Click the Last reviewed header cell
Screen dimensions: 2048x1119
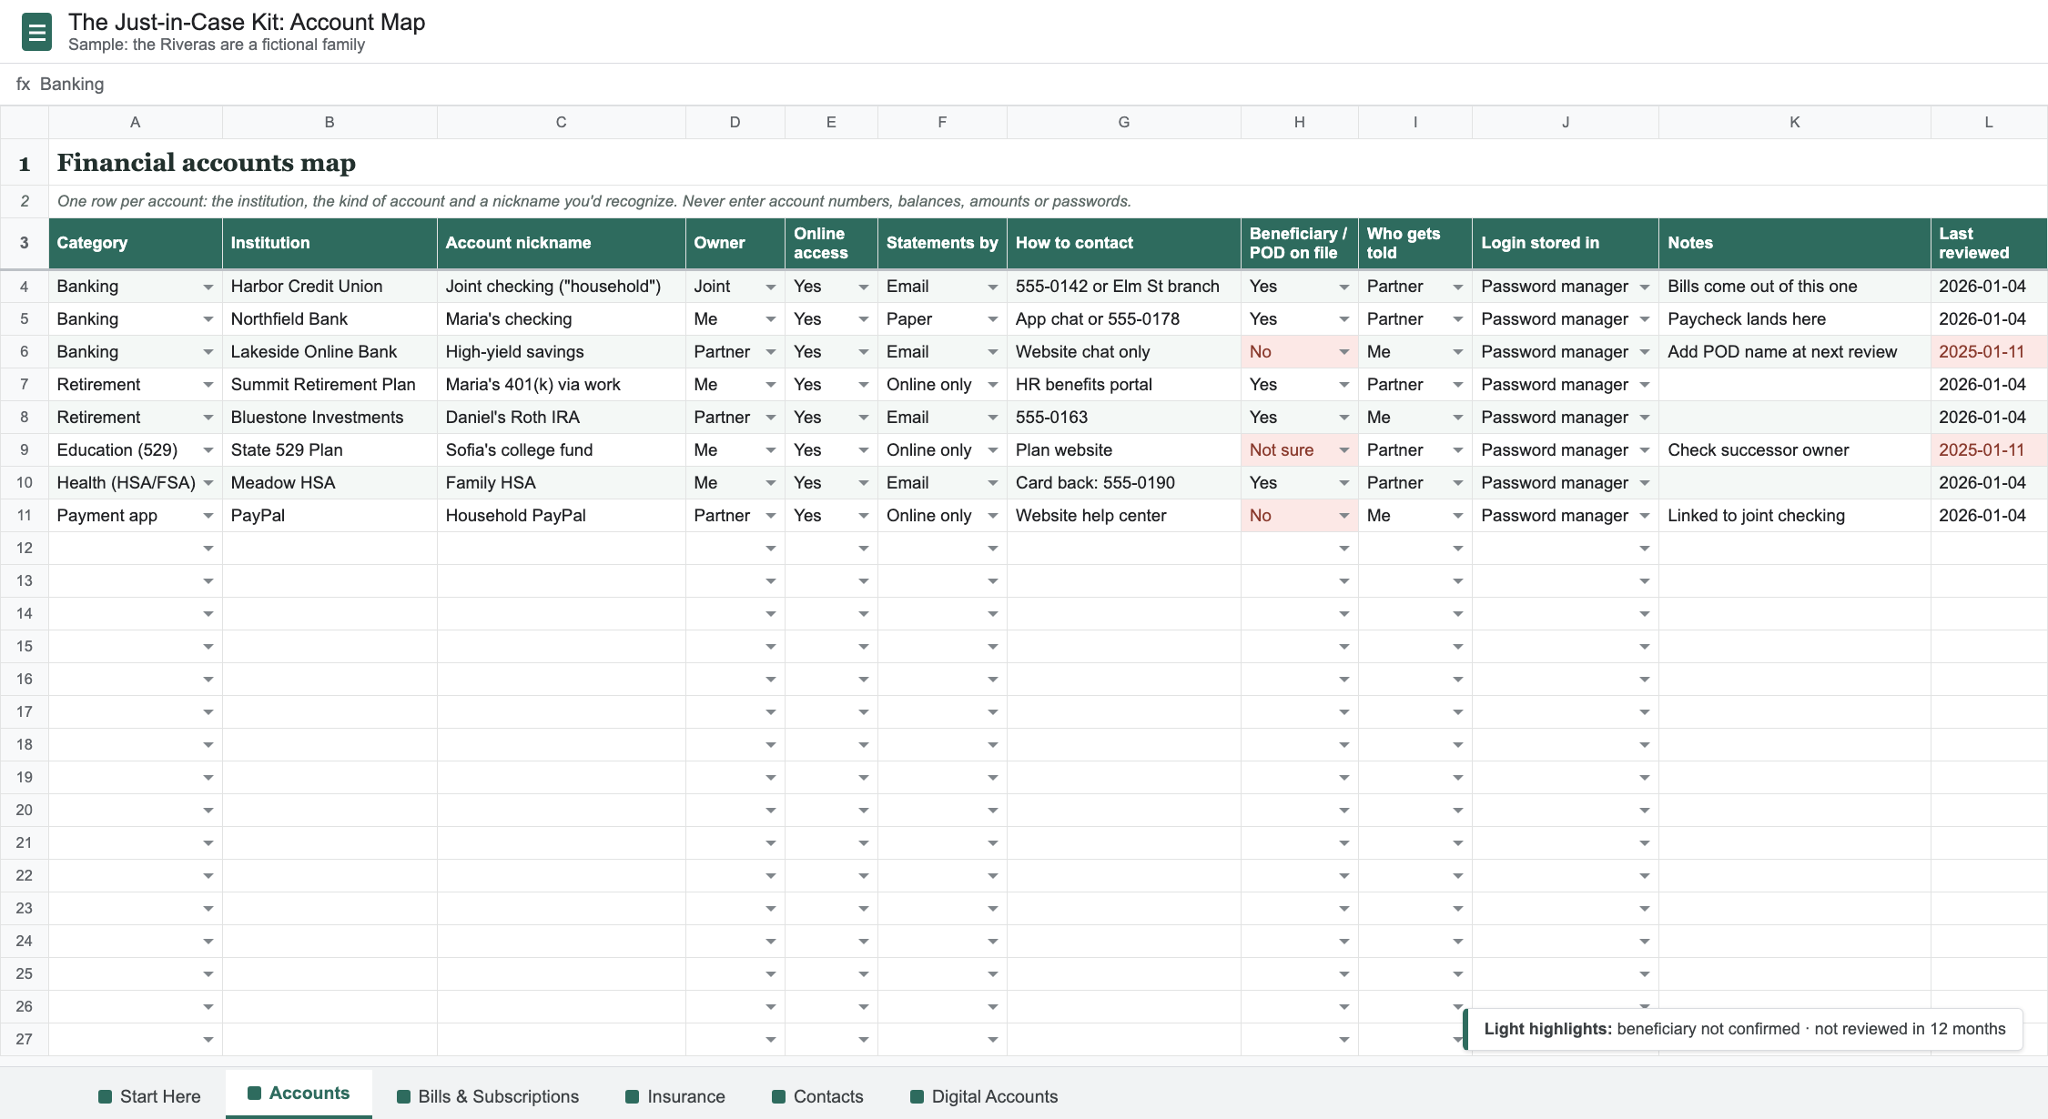coord(1989,243)
